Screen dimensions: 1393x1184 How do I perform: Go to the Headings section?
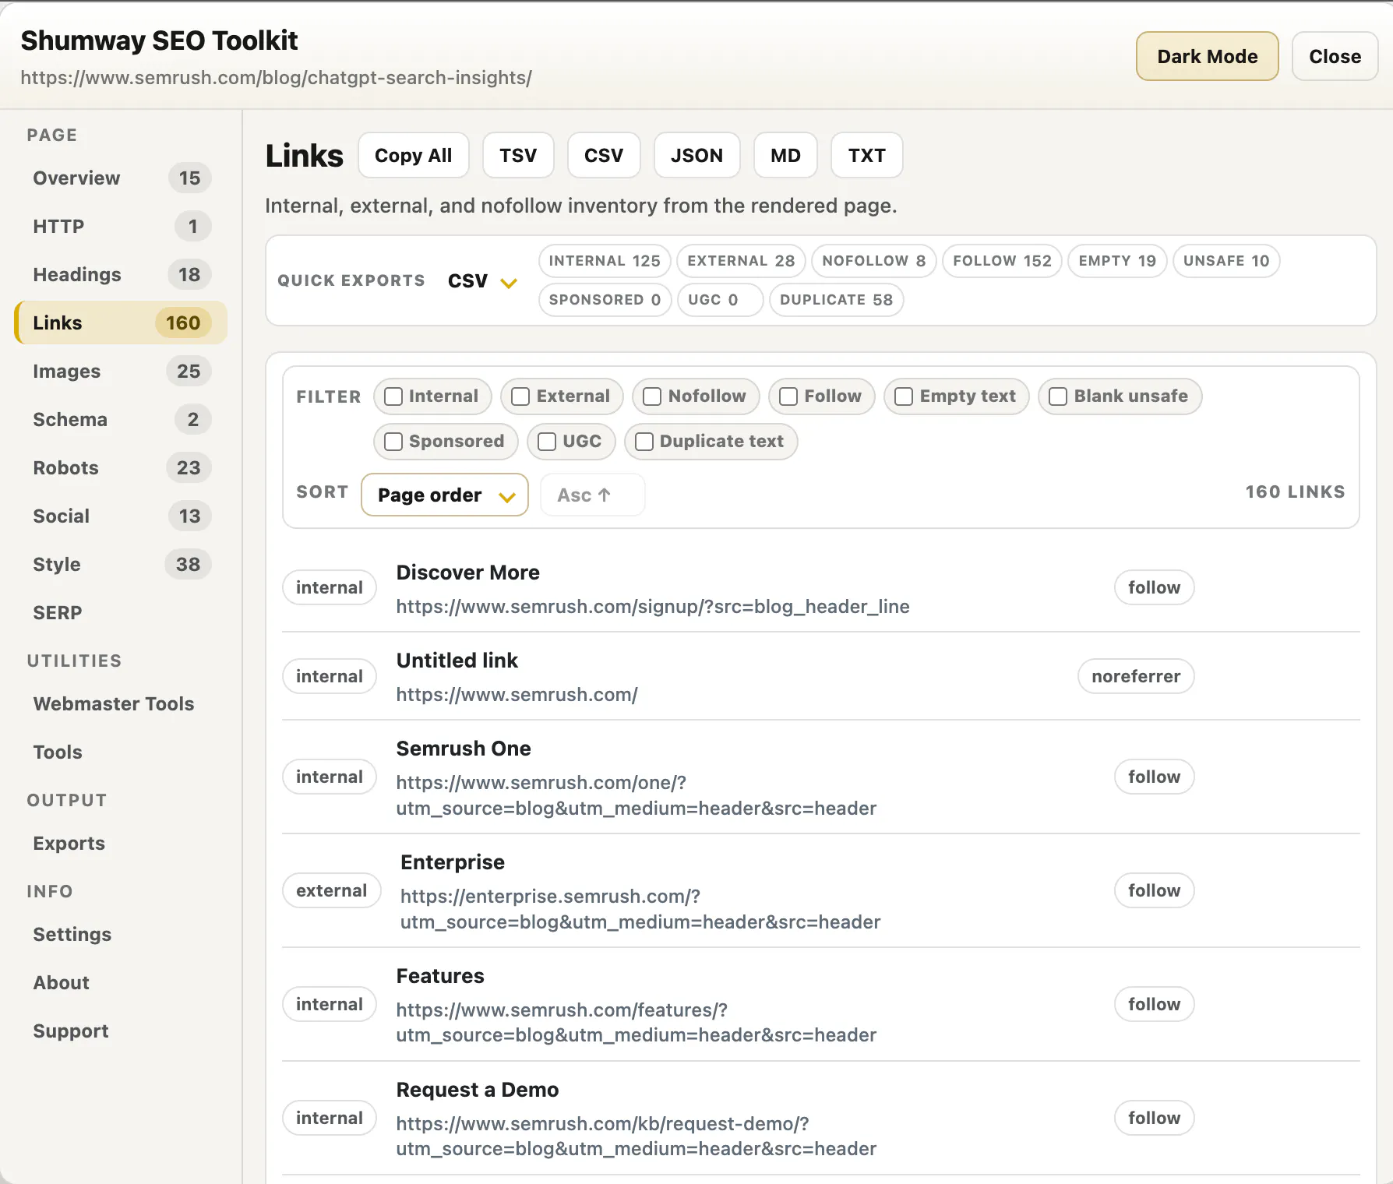(121, 275)
